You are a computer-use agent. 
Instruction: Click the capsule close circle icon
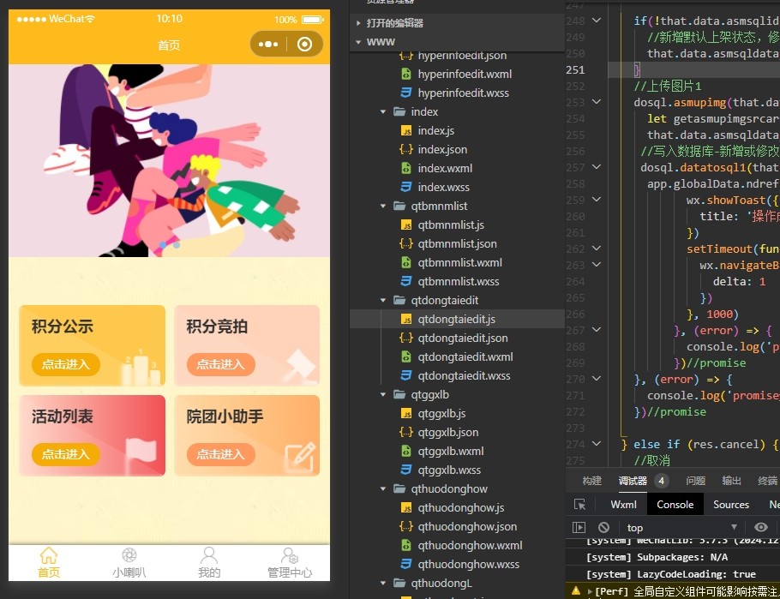[x=304, y=45]
